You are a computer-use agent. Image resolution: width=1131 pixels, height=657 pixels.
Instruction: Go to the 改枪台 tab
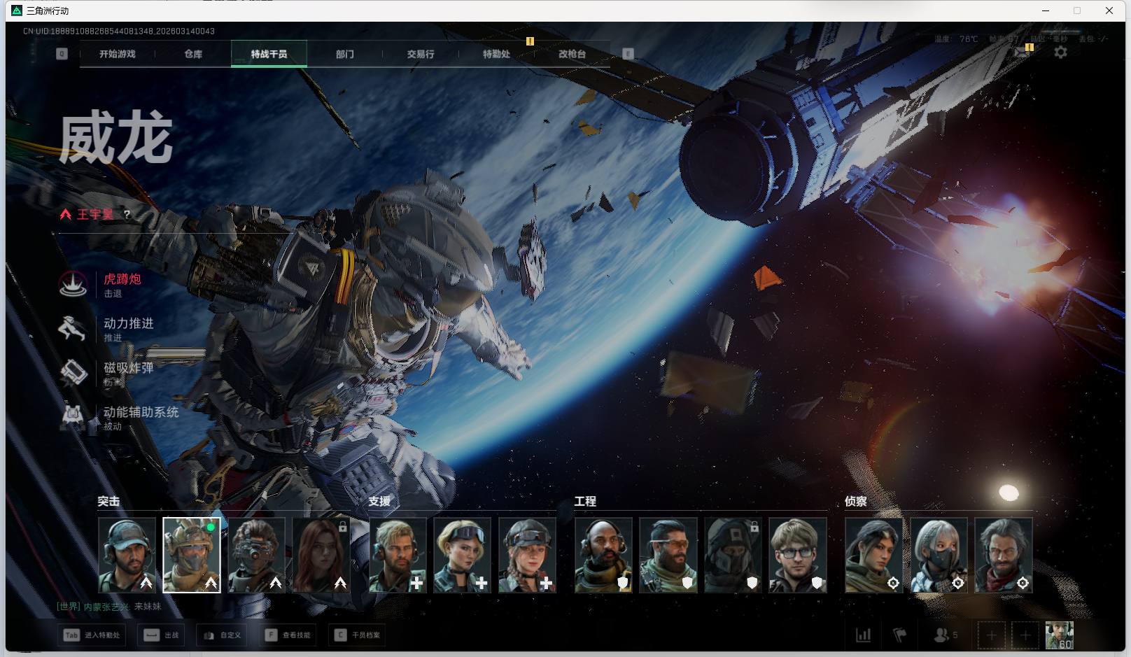pyautogui.click(x=572, y=54)
